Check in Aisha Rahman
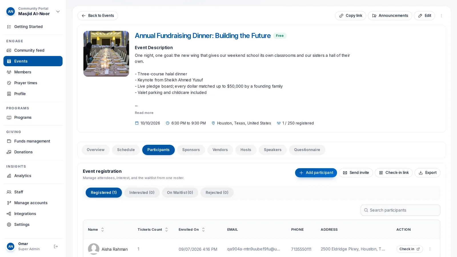The width and height of the screenshot is (457, 257). [410, 249]
